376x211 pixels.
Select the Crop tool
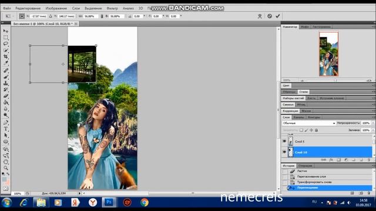[6, 57]
